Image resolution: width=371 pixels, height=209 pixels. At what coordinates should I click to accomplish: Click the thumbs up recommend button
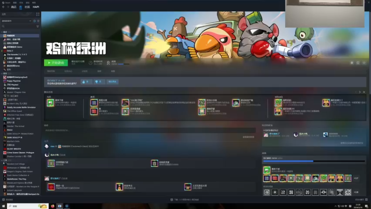[x=86, y=82]
